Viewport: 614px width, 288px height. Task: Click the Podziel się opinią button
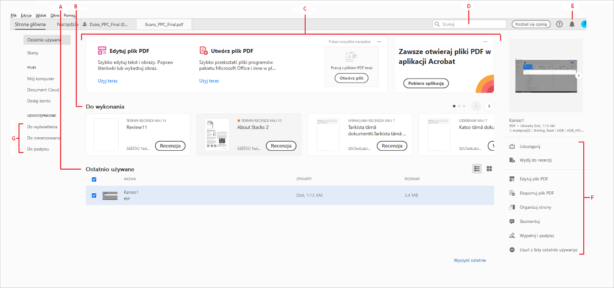531,24
